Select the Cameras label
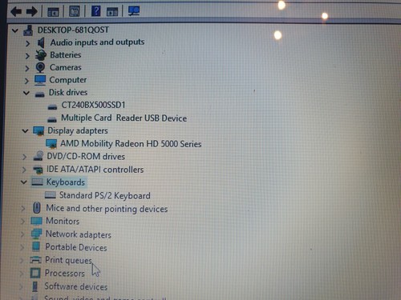Screen dimensions: 401x300 [66, 67]
